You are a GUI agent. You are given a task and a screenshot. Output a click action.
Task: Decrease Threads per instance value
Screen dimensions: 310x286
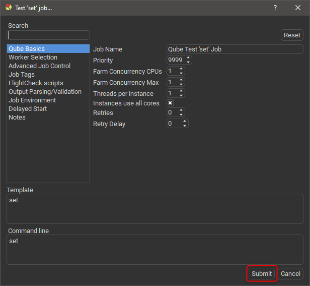pos(182,95)
